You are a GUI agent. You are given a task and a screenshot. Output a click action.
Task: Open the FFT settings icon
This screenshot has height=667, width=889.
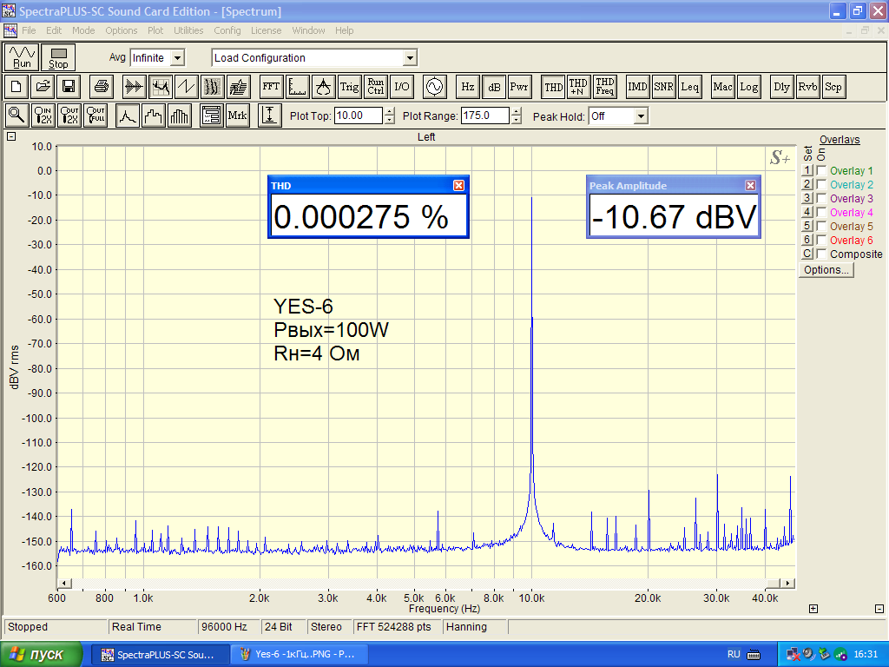[x=271, y=87]
